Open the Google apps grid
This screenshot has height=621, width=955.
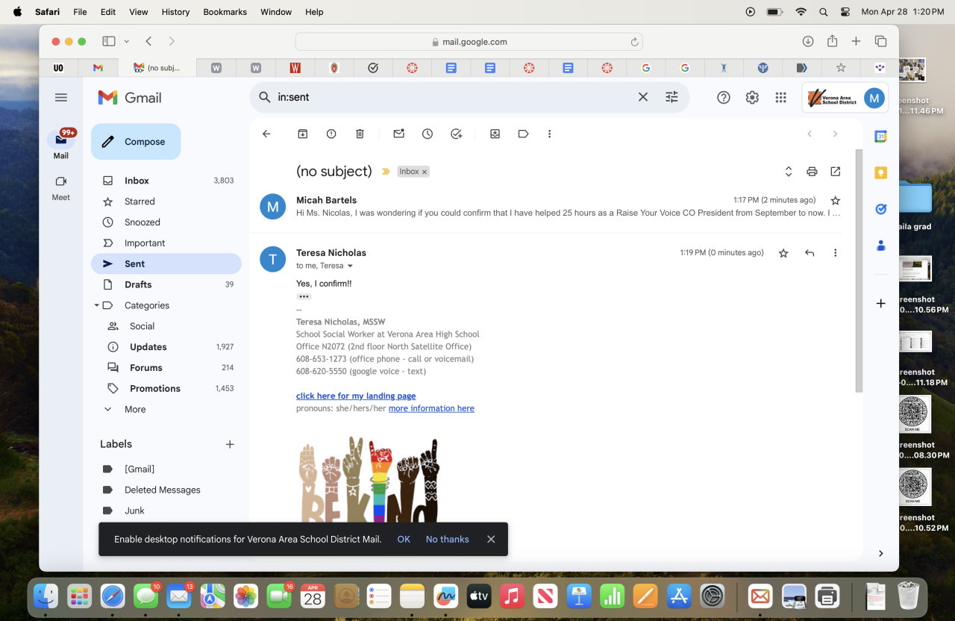[x=781, y=98]
